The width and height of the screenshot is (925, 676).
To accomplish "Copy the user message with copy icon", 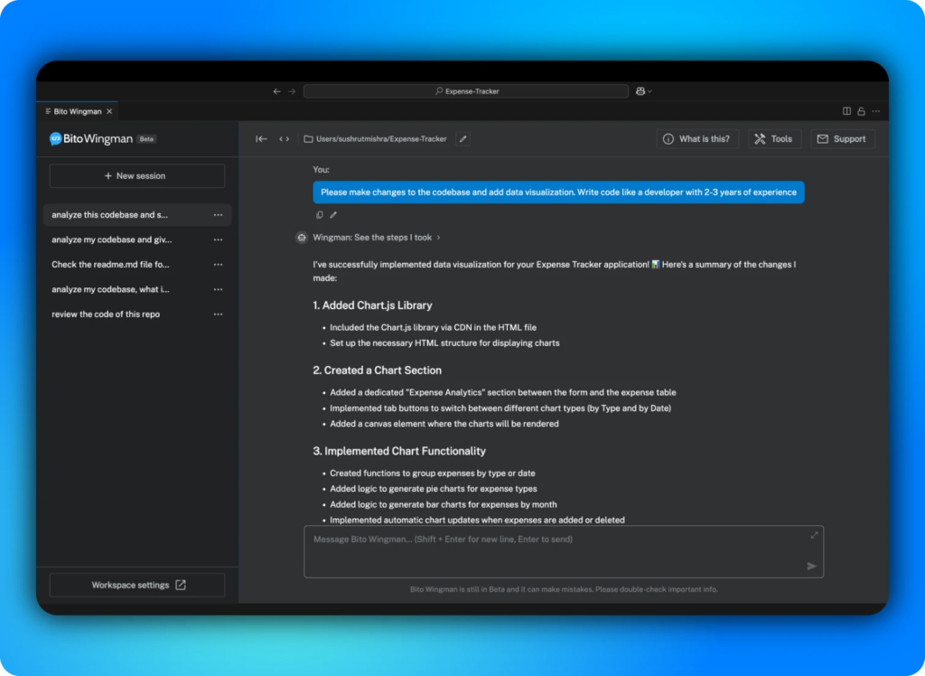I will pyautogui.click(x=320, y=215).
